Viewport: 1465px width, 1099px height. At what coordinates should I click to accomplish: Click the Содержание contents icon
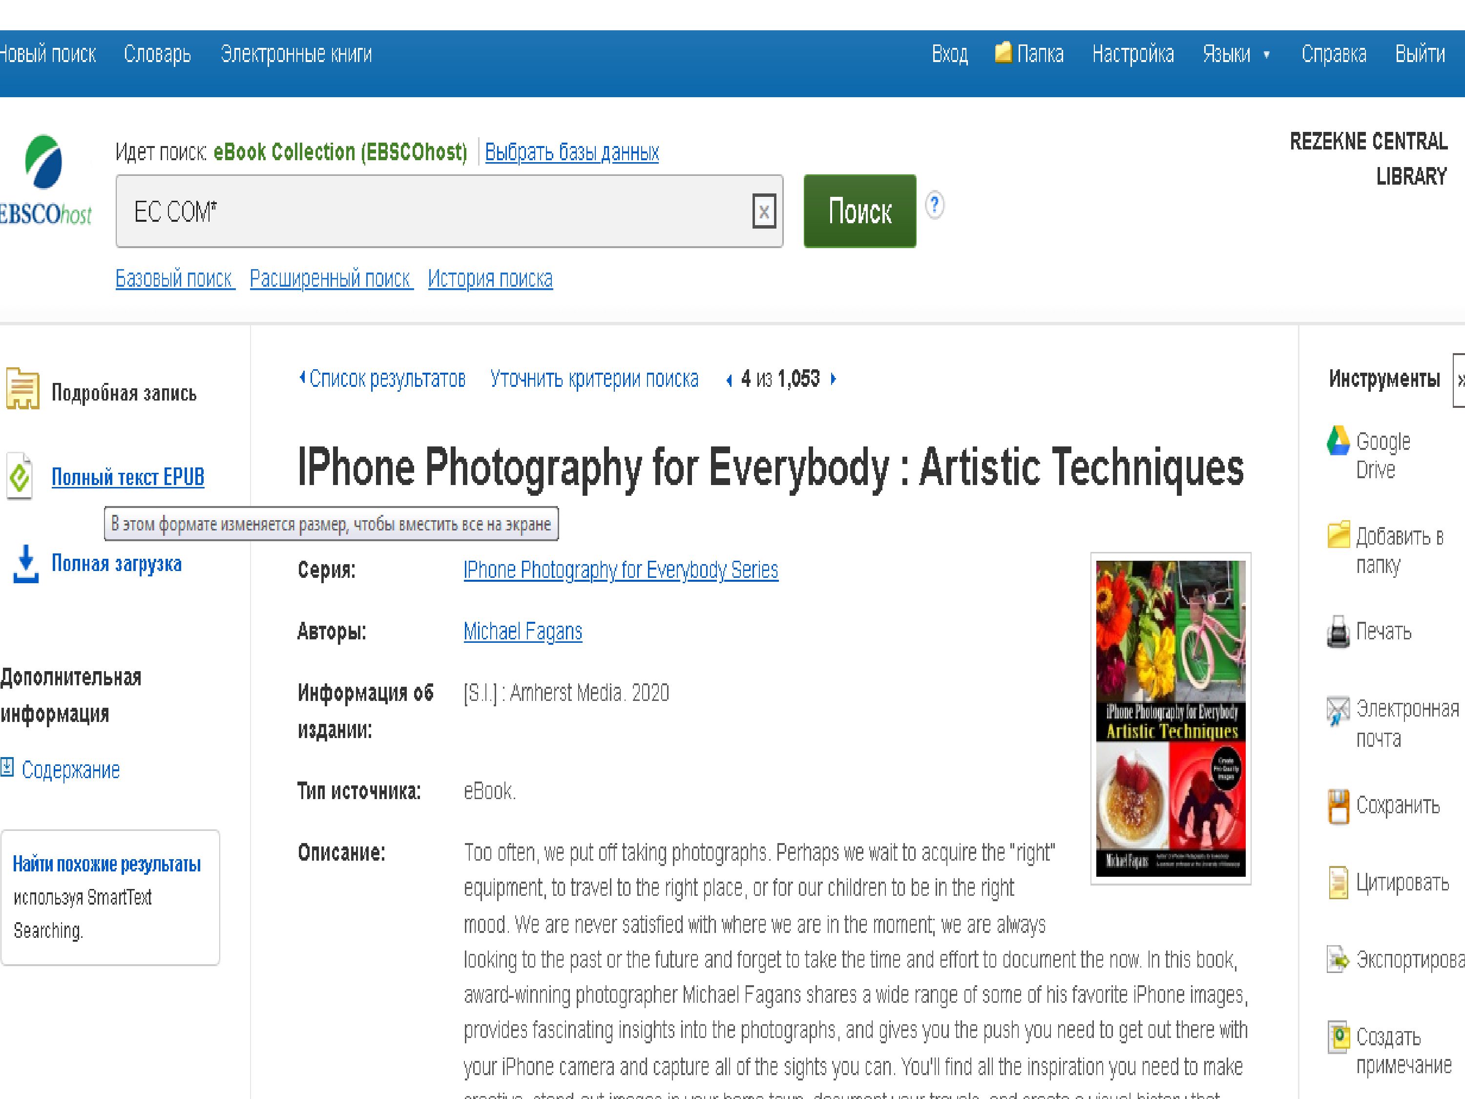(7, 767)
